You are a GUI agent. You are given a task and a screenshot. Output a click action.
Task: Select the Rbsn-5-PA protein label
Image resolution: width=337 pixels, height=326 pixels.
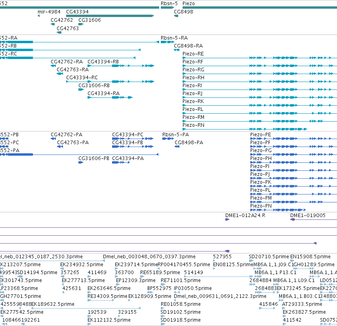[x=175, y=135]
